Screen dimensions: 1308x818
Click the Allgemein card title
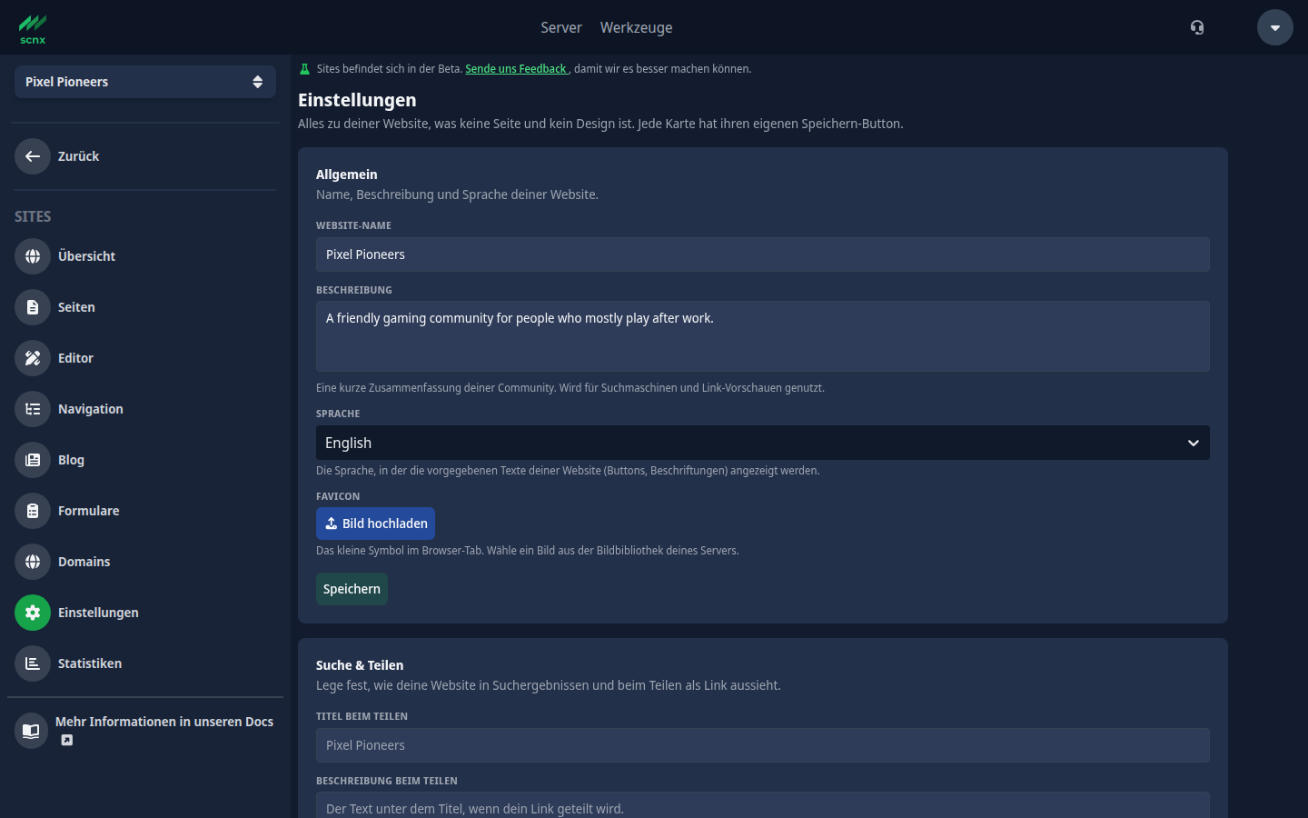click(347, 175)
